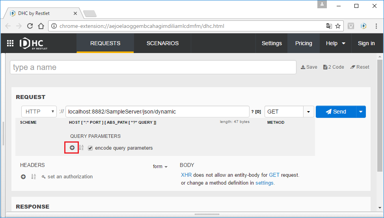This screenshot has width=384, height=218.
Task: Follow the XHR link in BODY
Action: pos(186,175)
